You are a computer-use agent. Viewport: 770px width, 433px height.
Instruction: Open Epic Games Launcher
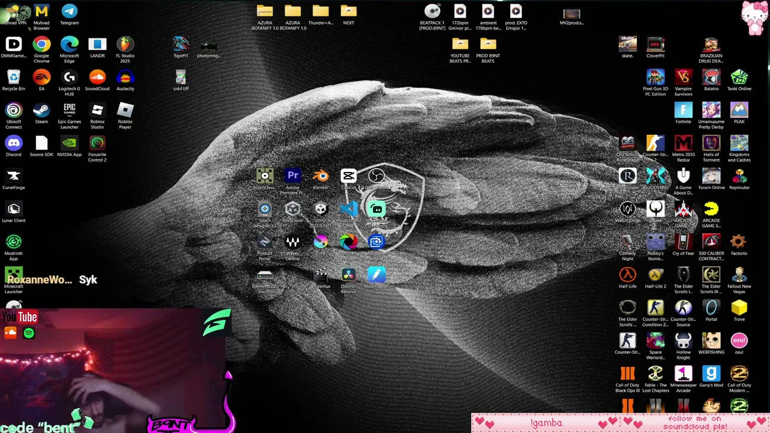[x=69, y=110]
